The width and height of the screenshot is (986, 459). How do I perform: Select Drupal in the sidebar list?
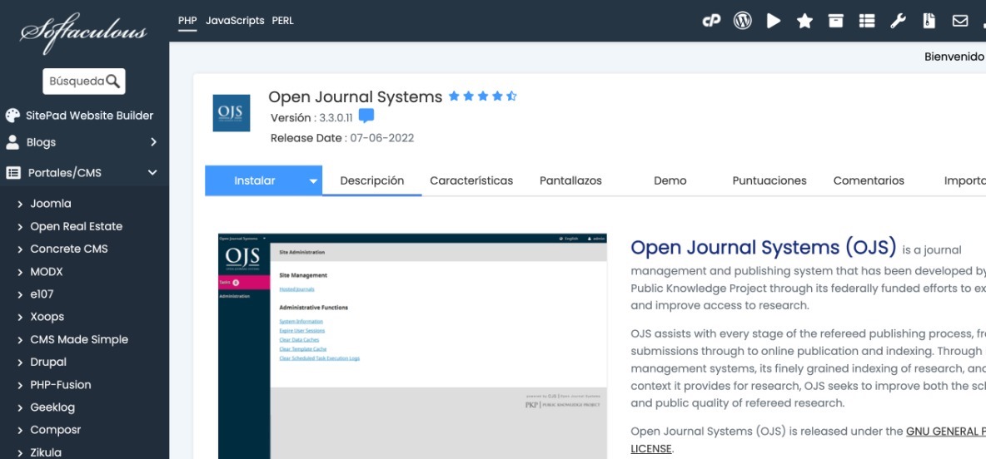pyautogui.click(x=48, y=363)
